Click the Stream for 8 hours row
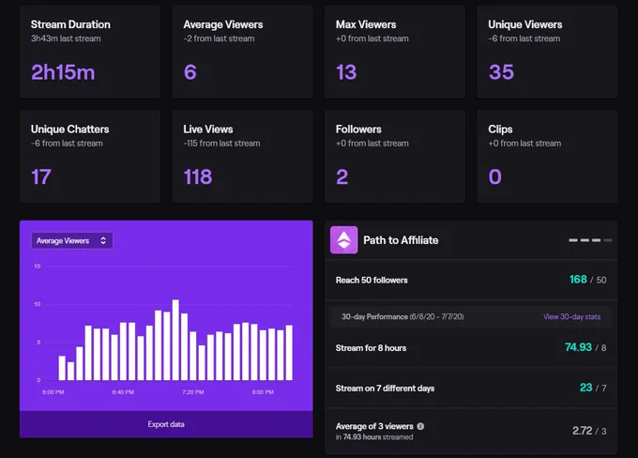Image resolution: width=638 pixels, height=458 pixels. pyautogui.click(x=471, y=347)
